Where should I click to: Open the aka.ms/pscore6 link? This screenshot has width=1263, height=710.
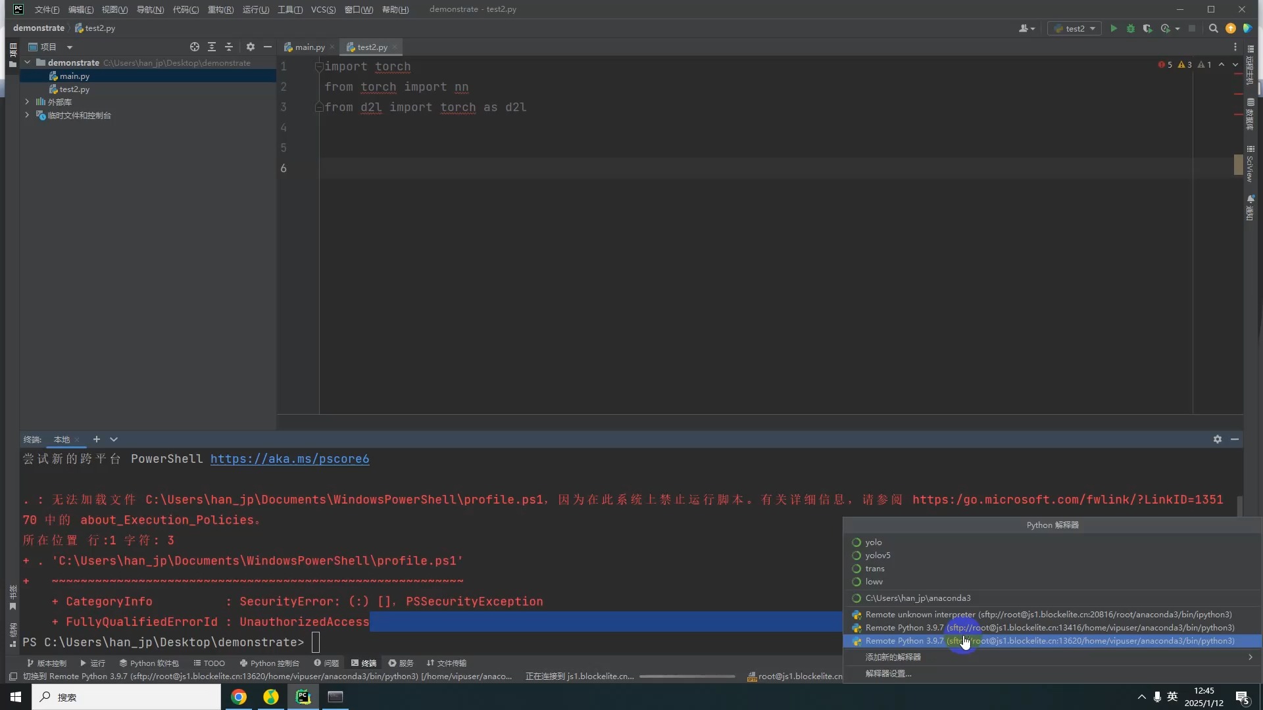tap(289, 459)
